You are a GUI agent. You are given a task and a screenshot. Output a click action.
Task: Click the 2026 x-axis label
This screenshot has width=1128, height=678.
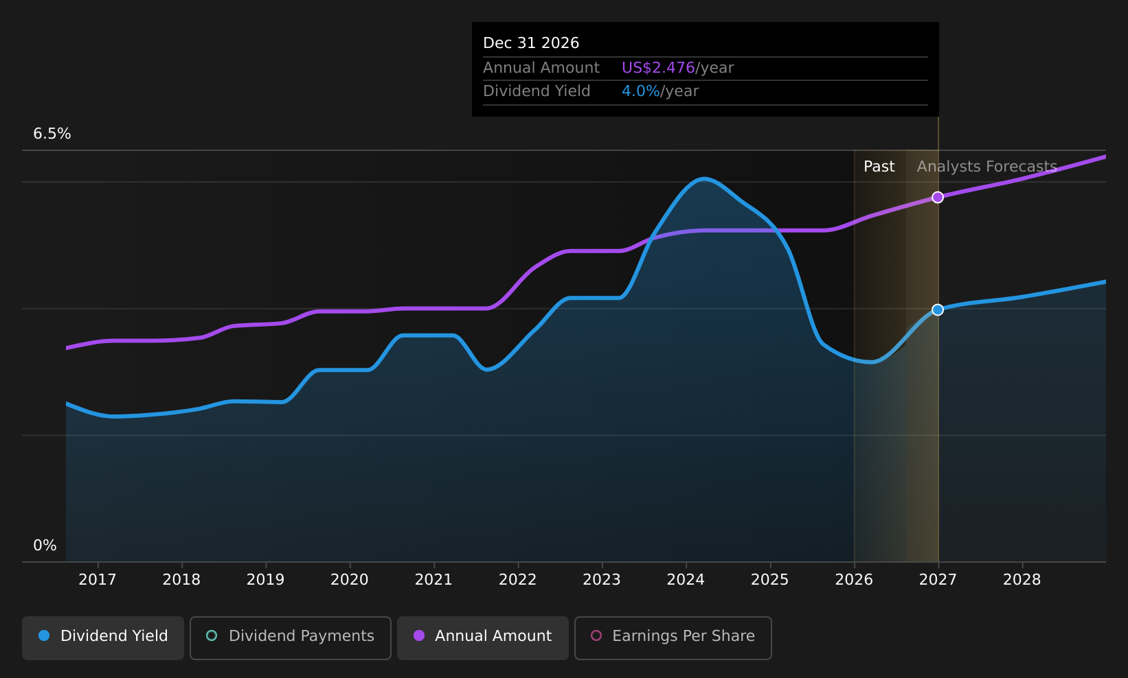pyautogui.click(x=854, y=580)
